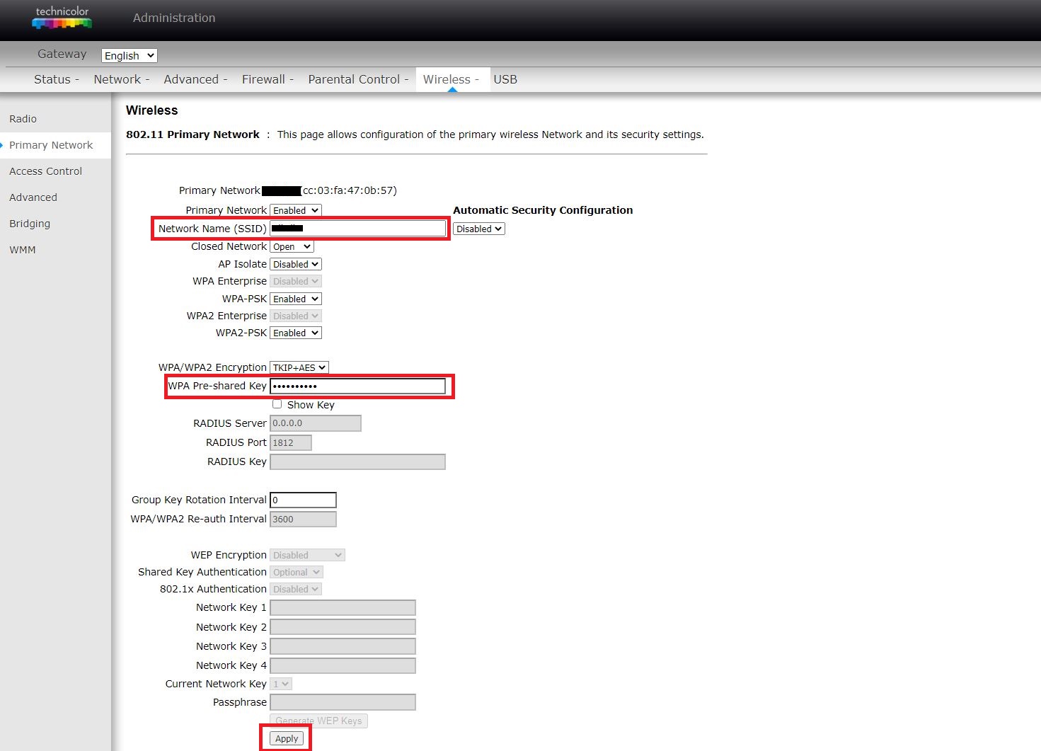This screenshot has height=751, width=1041.
Task: Click the Network Name SSID input field
Action: [x=357, y=228]
